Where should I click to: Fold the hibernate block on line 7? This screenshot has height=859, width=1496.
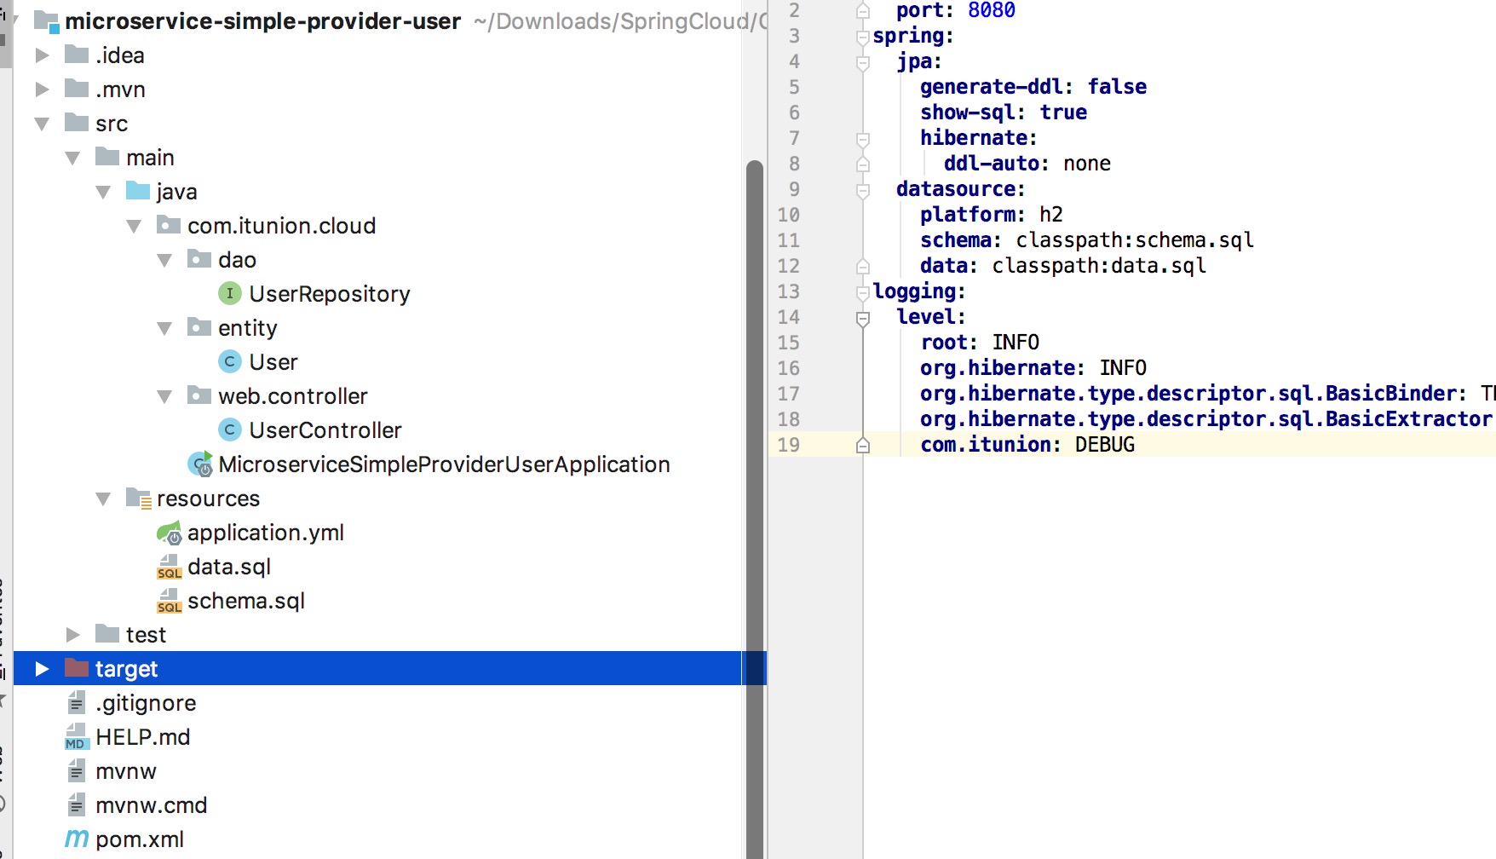863,139
